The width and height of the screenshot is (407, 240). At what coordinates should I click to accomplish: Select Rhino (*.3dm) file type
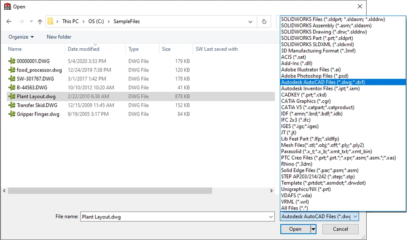(343, 164)
